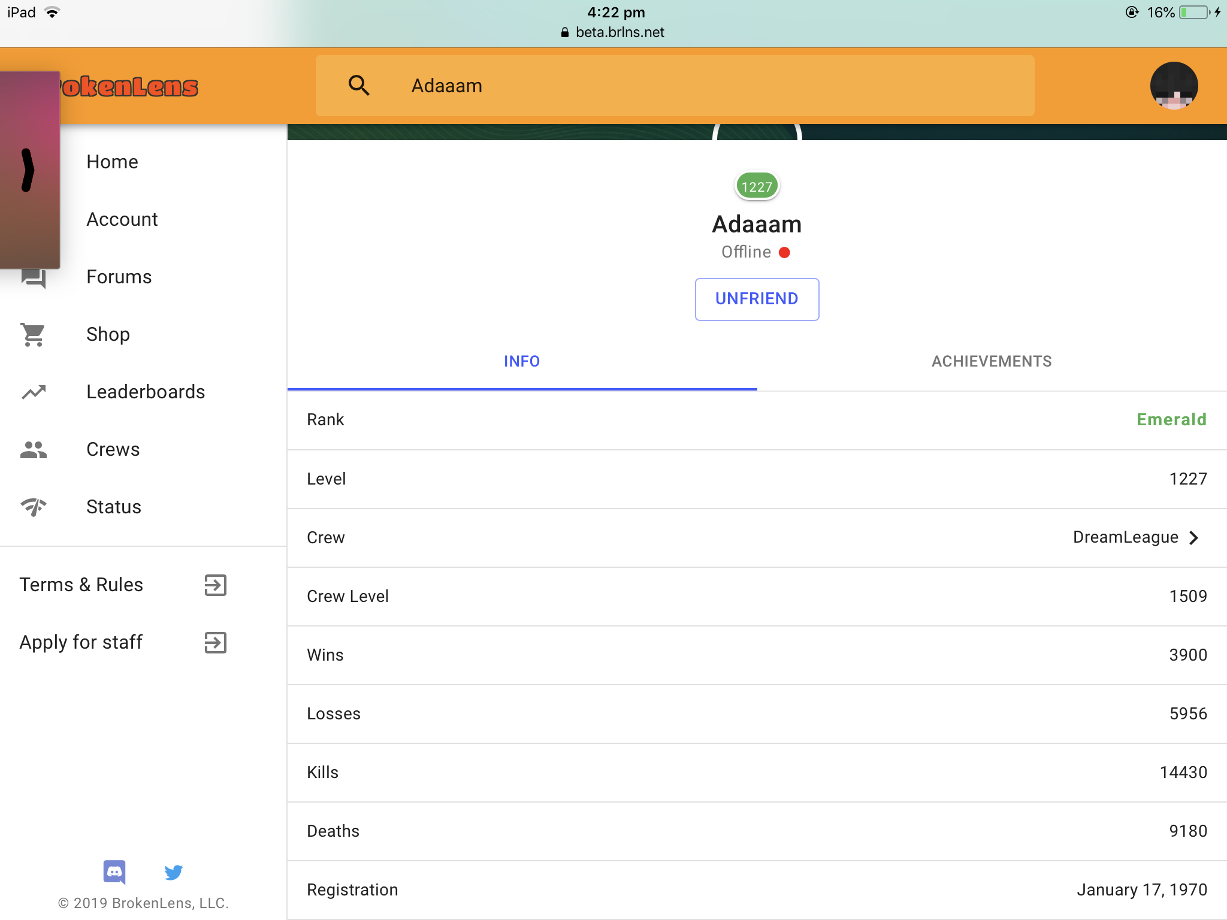Click Apply for staff external link icon
The image size is (1227, 920).
click(x=216, y=643)
